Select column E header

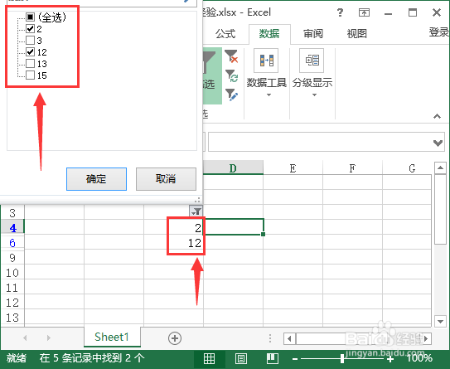click(x=293, y=168)
